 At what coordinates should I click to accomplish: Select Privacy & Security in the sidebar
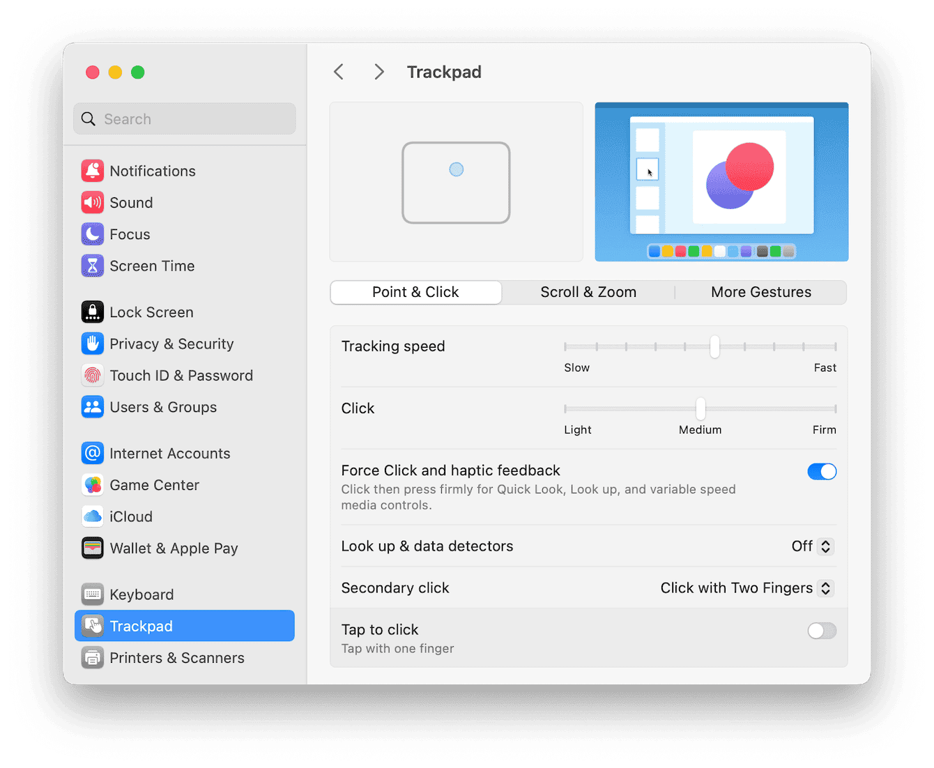[171, 344]
